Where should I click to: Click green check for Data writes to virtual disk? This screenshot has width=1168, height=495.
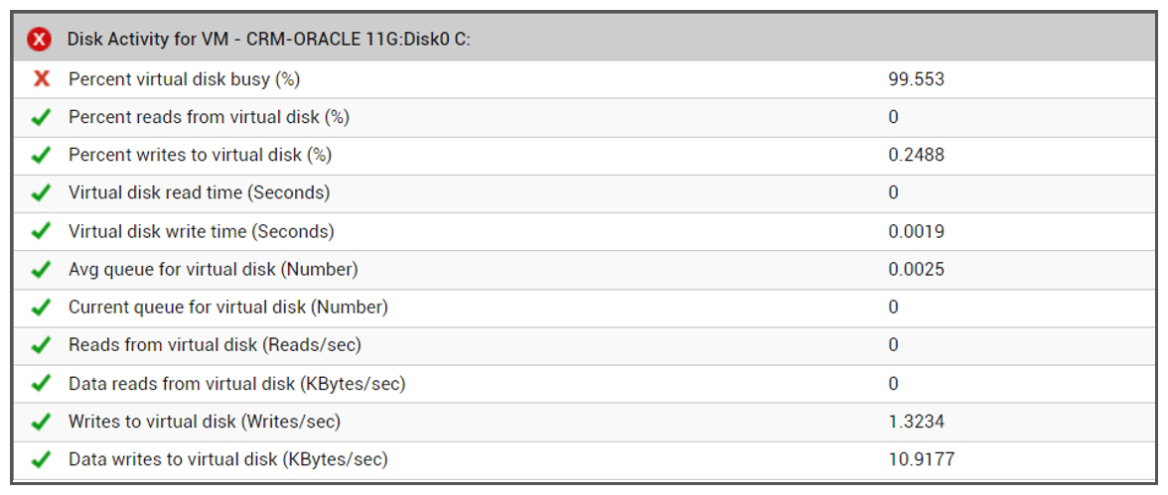[x=42, y=460]
